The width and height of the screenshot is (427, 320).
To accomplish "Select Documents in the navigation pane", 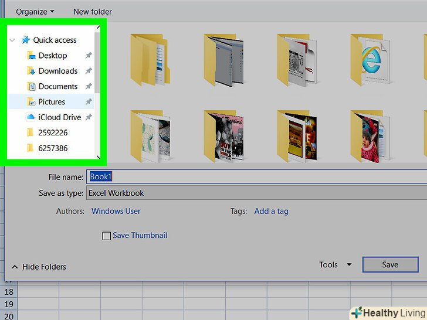I will [x=57, y=86].
